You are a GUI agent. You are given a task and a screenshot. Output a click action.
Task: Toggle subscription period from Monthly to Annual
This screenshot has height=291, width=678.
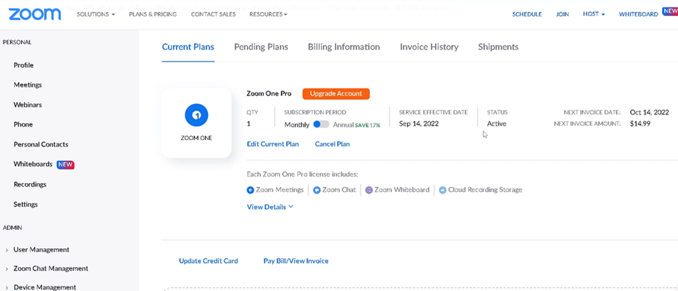click(x=321, y=124)
